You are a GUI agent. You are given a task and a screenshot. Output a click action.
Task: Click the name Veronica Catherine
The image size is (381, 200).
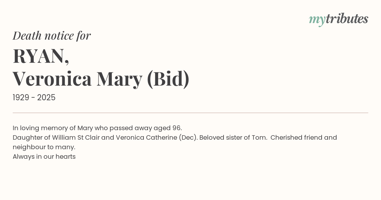click(146, 138)
